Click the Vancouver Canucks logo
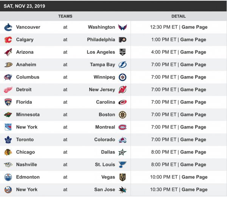Image resolution: width=227 pixels, height=197 pixels. [x=8, y=27]
